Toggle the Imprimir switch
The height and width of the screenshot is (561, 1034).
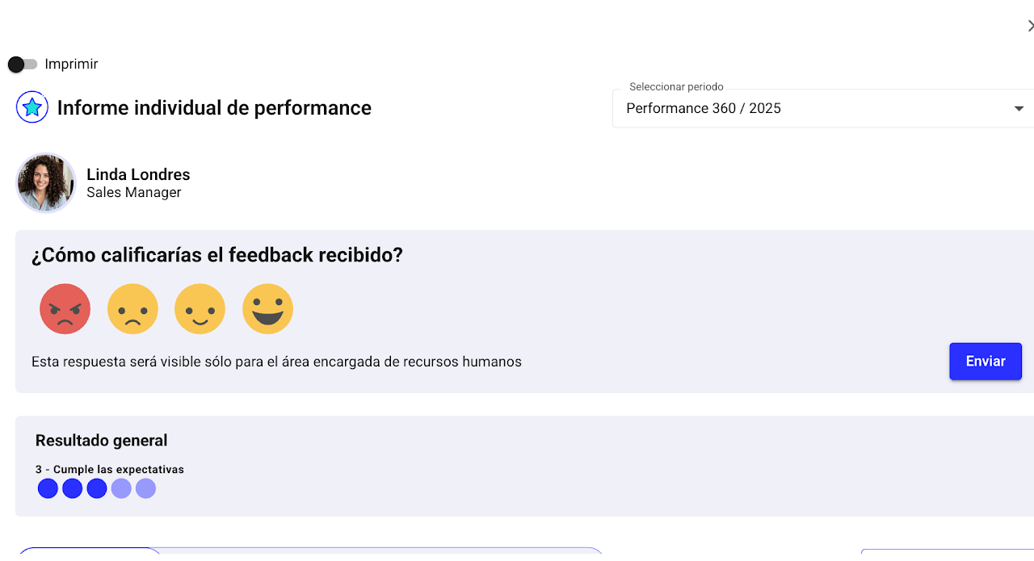[22, 65]
